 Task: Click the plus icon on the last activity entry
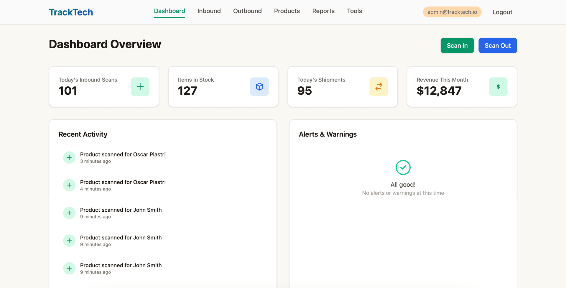coord(69,268)
